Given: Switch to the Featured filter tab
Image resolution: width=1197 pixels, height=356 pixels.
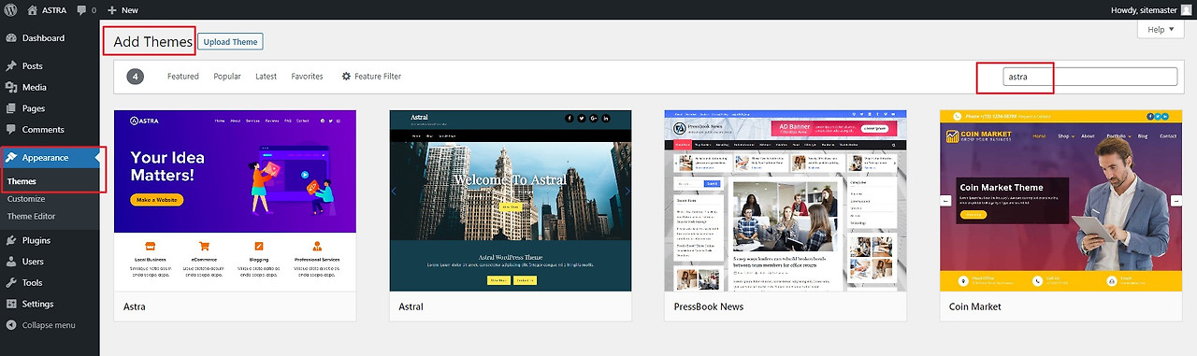Looking at the screenshot, I should point(183,77).
